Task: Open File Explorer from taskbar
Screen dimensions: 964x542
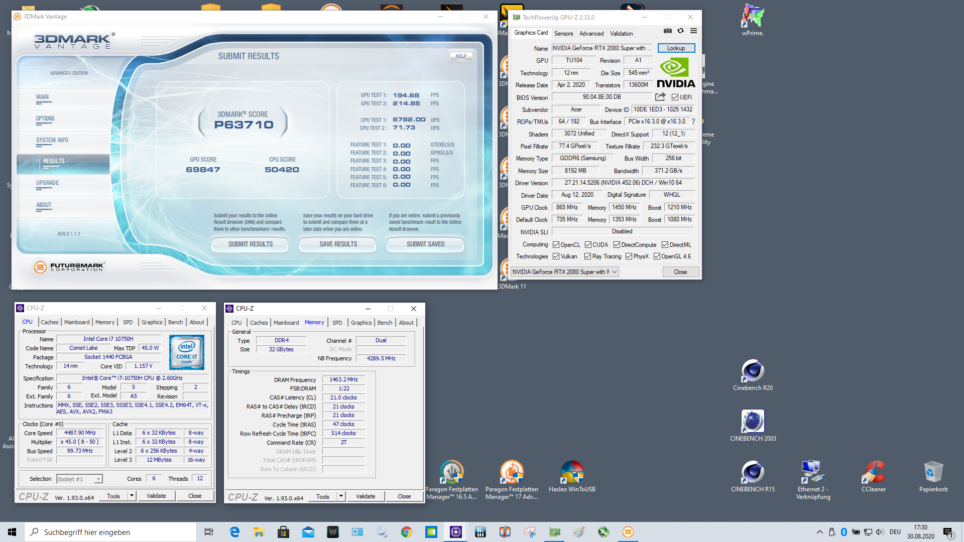Action: (259, 532)
